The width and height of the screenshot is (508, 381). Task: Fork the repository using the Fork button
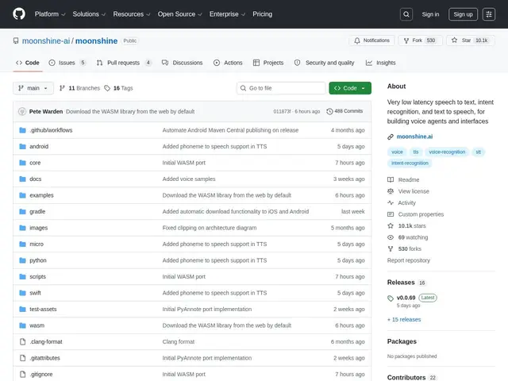tap(420, 40)
